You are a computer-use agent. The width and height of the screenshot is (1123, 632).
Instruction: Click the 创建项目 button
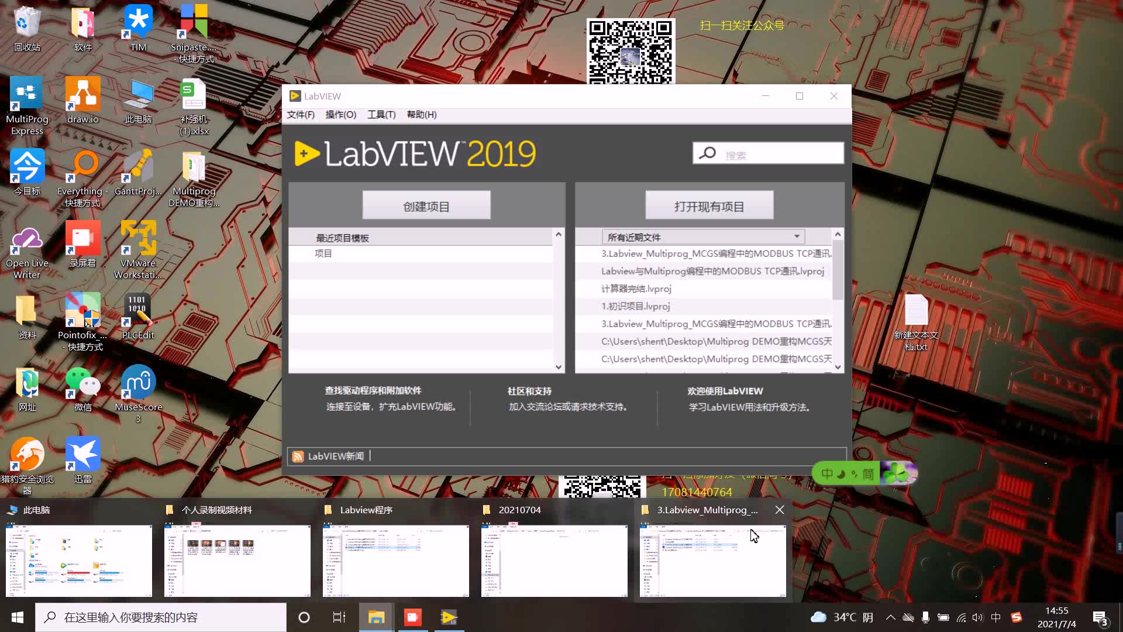click(x=426, y=206)
